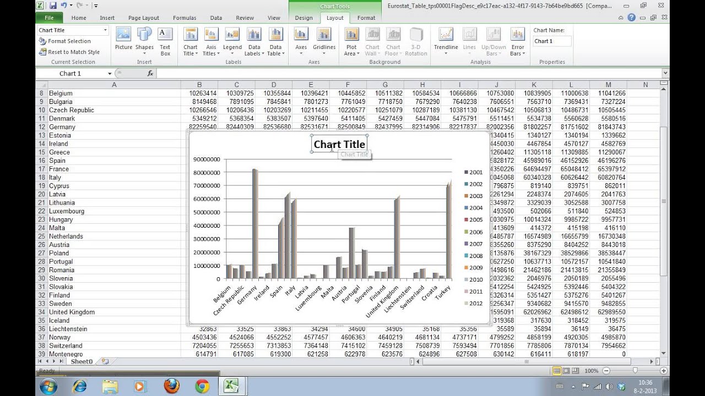Open Windows Explorer folder in taskbar
Screen dimensions: 705x396
coord(110,387)
